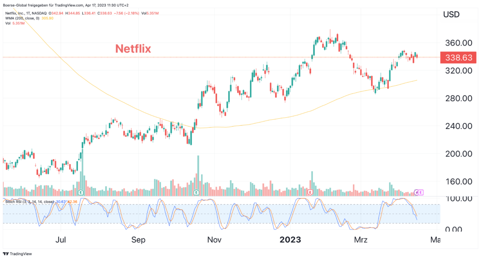Click the change value −7.56 (−2.18%)

(127, 13)
